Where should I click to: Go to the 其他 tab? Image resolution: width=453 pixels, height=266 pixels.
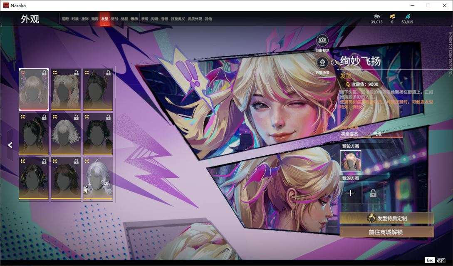208,19
